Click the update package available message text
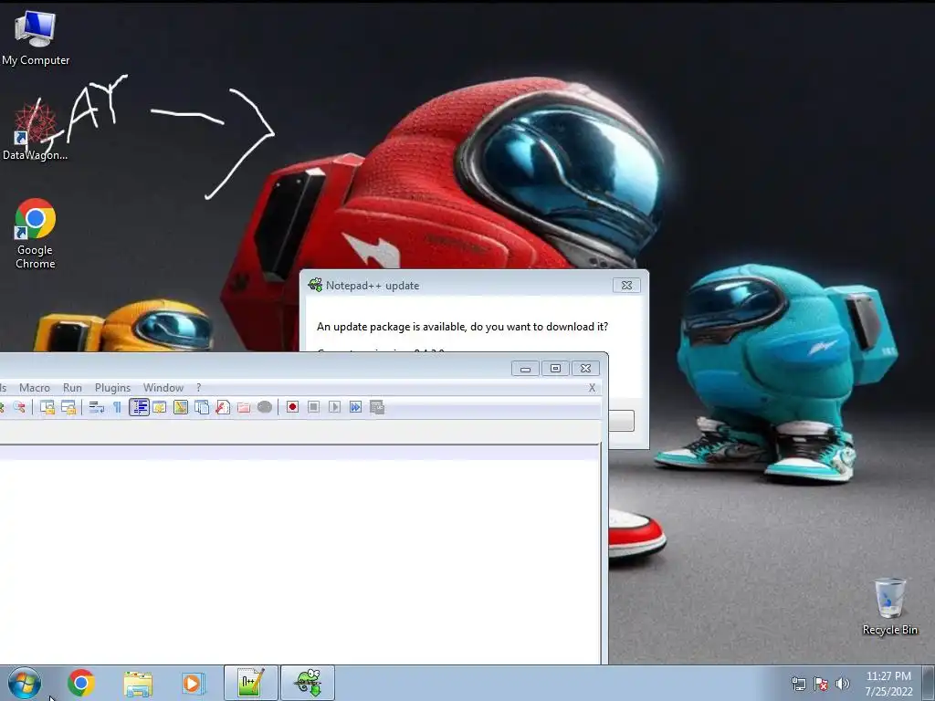This screenshot has width=935, height=701. click(x=462, y=327)
